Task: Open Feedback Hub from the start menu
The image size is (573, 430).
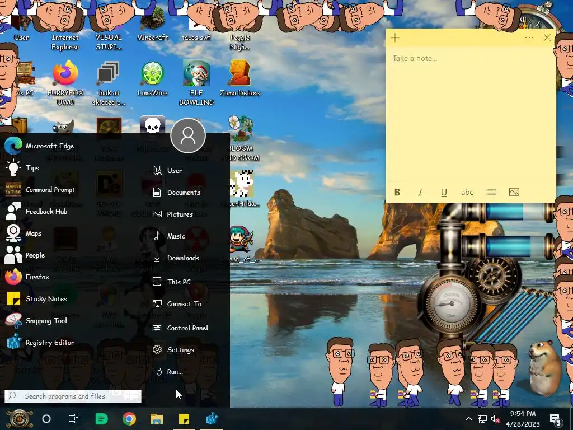Action: point(36,211)
